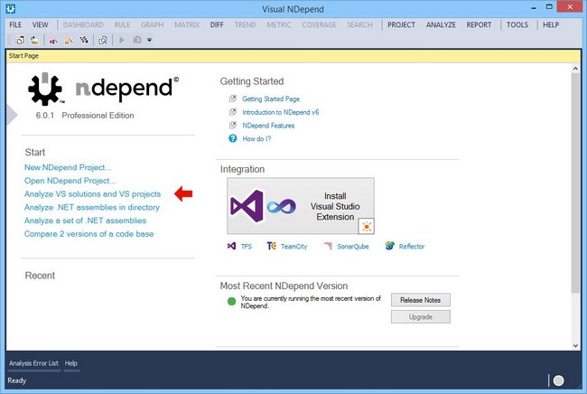The image size is (587, 394).
Task: Open the REPORT menu
Action: coord(479,24)
